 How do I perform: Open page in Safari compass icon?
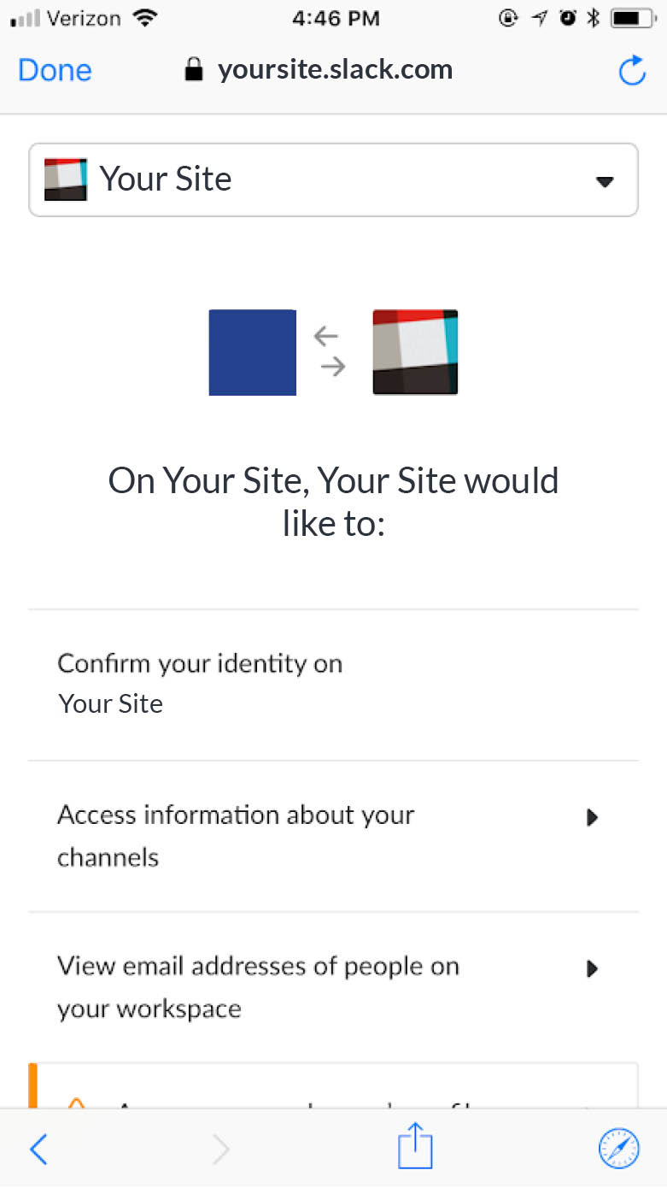[x=619, y=1149]
